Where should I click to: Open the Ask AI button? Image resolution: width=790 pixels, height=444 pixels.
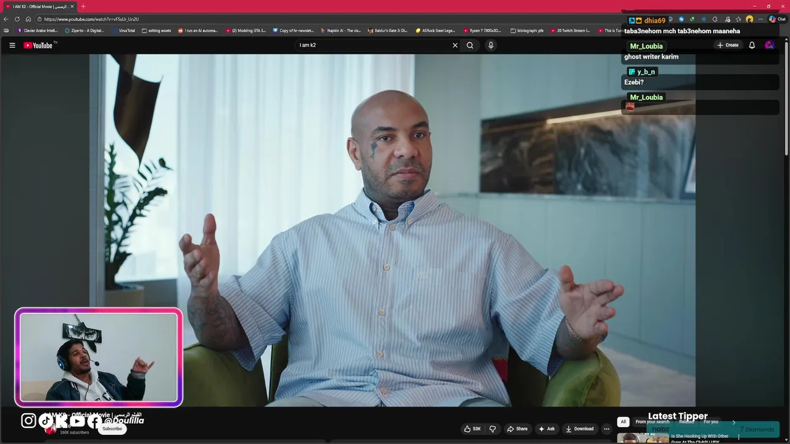pos(547,429)
